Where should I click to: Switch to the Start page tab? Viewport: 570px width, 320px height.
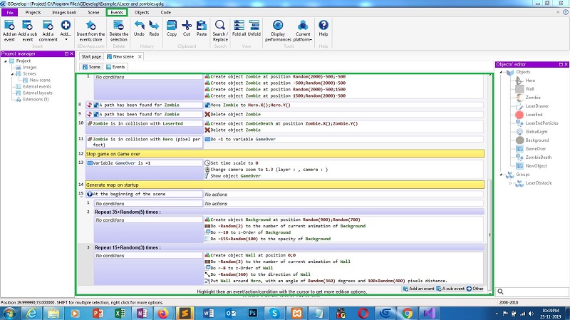(x=91, y=56)
